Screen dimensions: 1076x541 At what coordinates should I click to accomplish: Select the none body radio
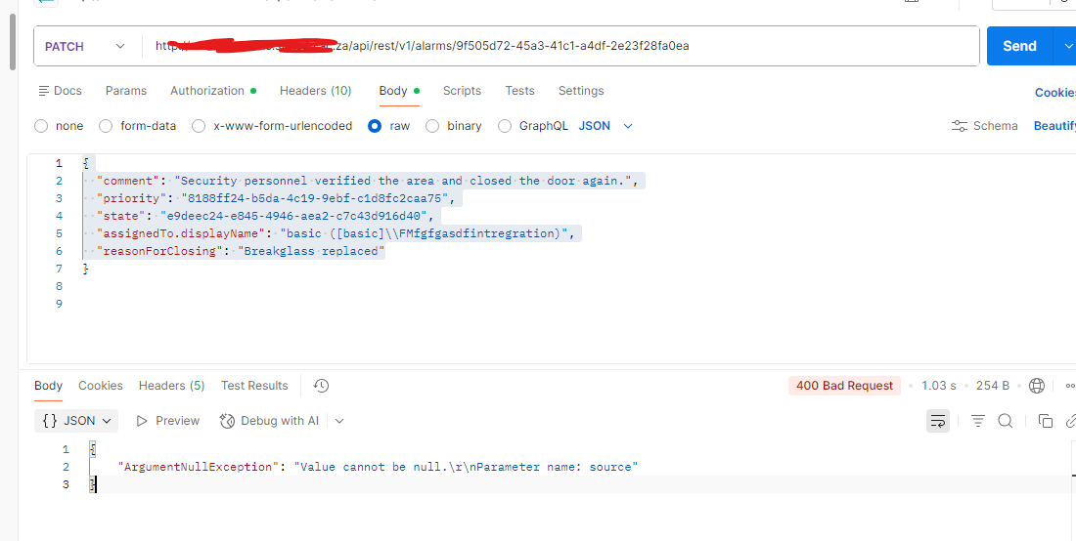[x=41, y=126]
